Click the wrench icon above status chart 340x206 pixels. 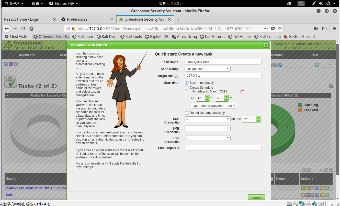331,86
